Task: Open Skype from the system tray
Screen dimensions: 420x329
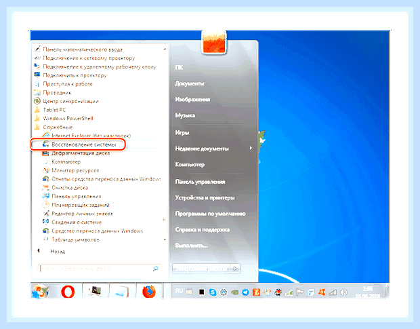Action: coord(213,292)
